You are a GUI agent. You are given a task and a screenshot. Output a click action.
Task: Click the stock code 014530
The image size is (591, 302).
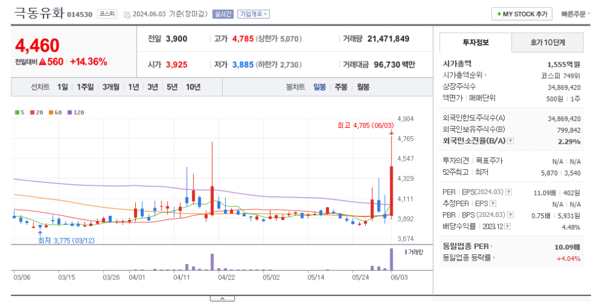(x=80, y=15)
